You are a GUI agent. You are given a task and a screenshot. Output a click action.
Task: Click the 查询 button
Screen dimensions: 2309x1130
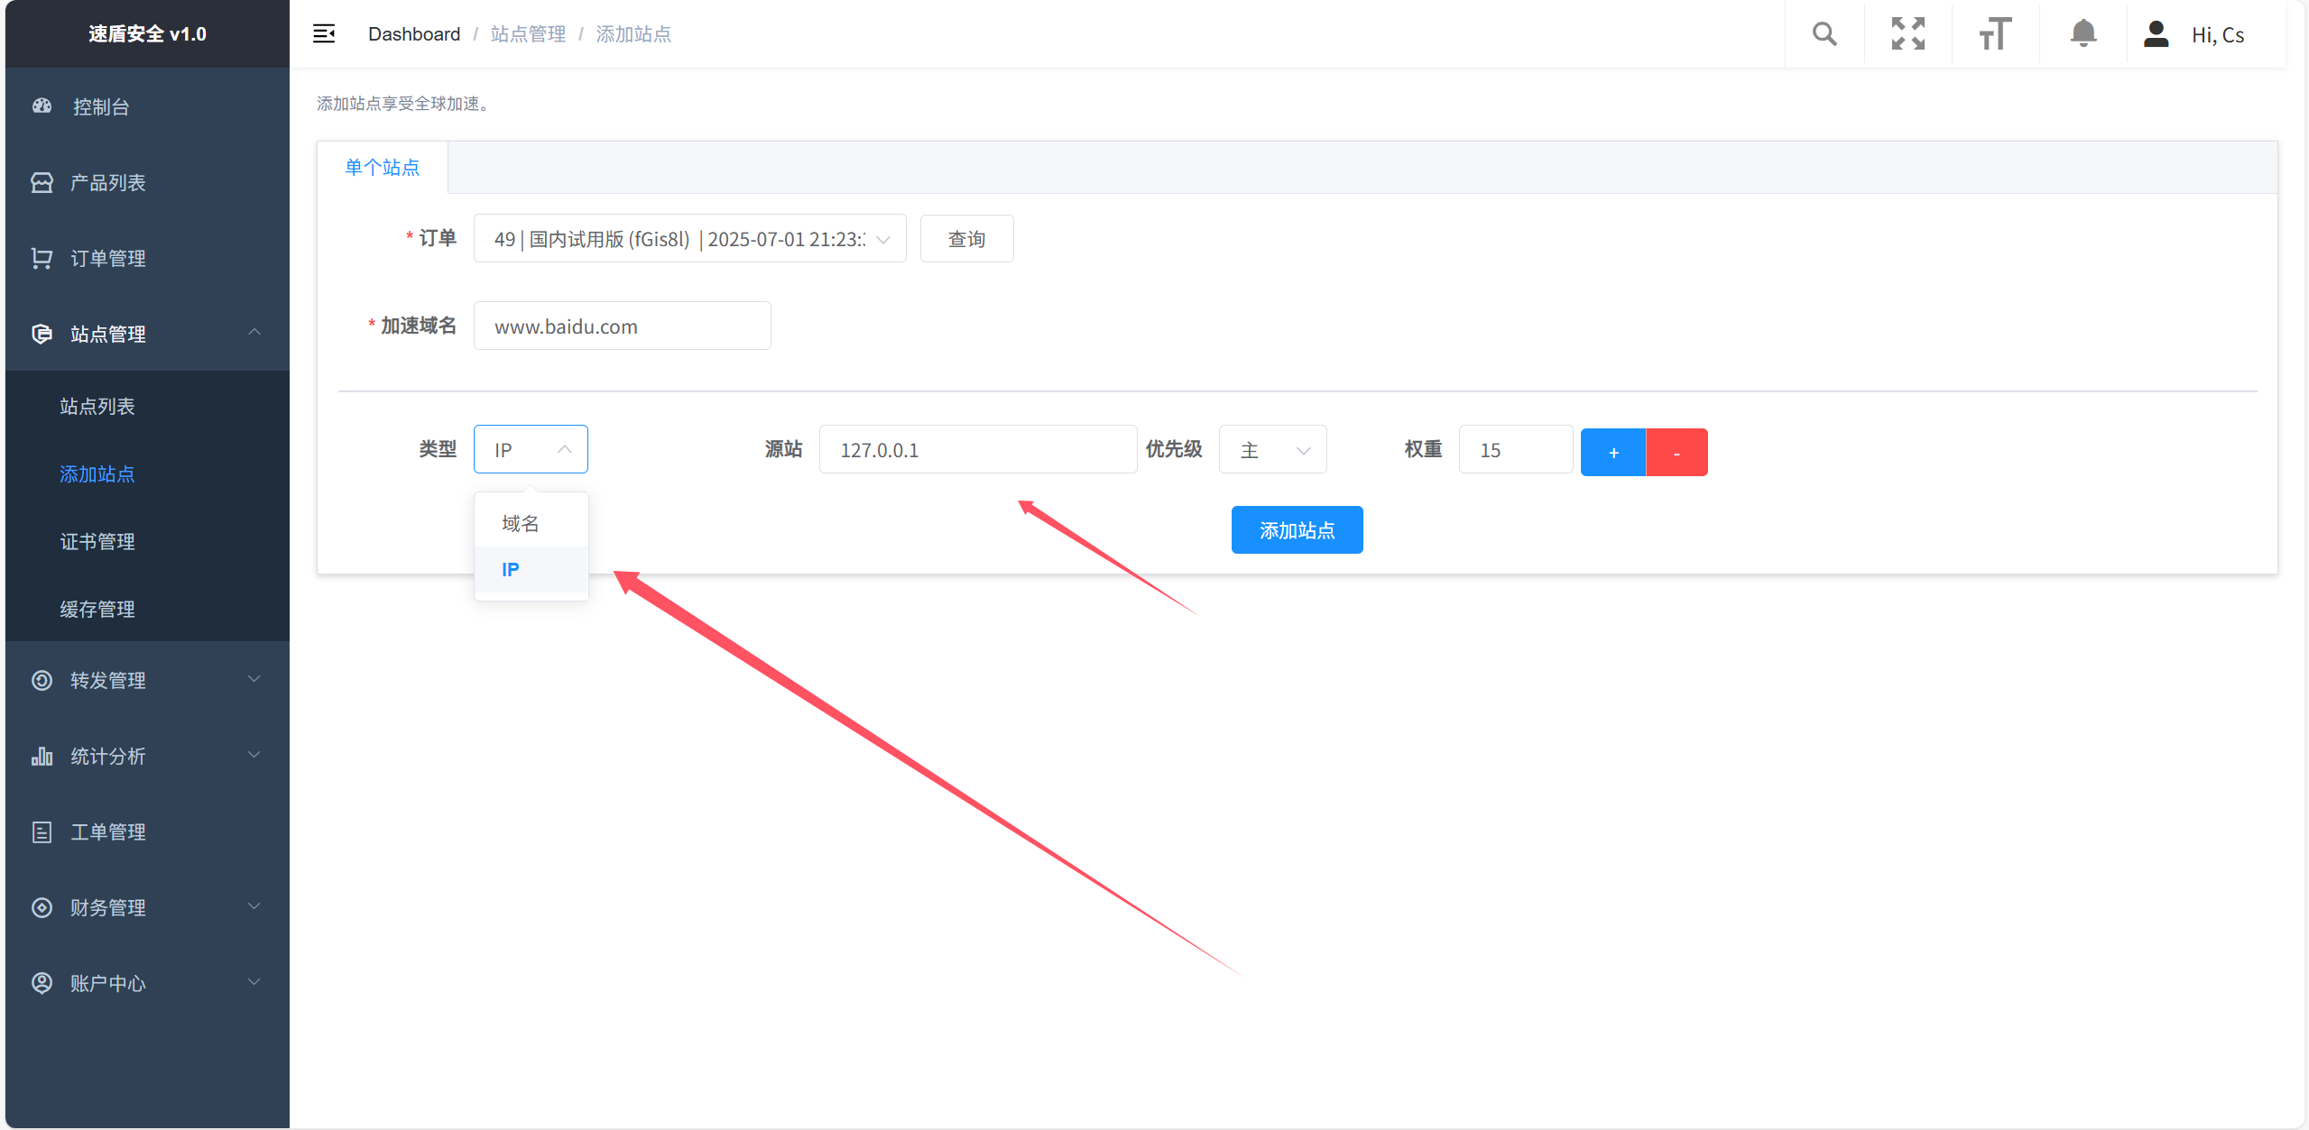tap(966, 239)
